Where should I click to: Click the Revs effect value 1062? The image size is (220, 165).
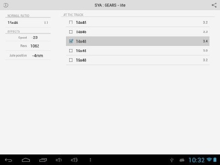point(35,46)
